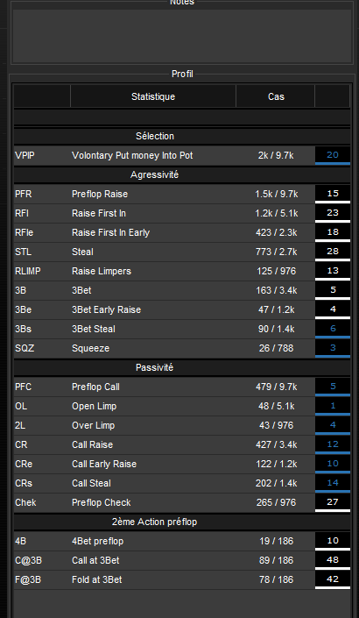
Task: Select the Sélection section header
Action: [x=182, y=136]
